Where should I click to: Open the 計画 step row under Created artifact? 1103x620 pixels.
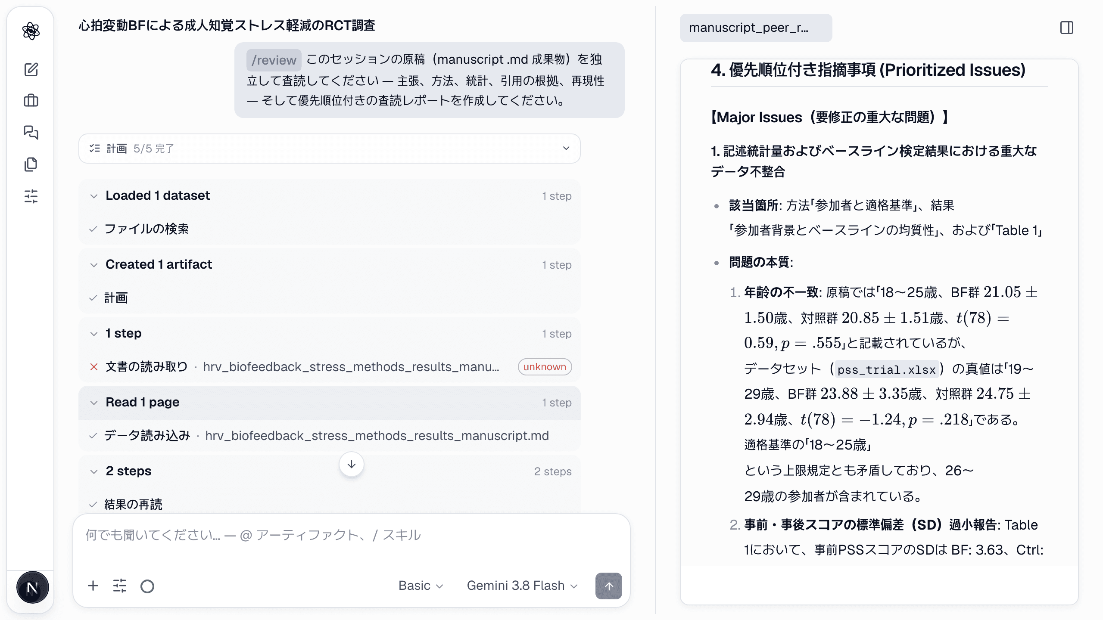click(330, 298)
